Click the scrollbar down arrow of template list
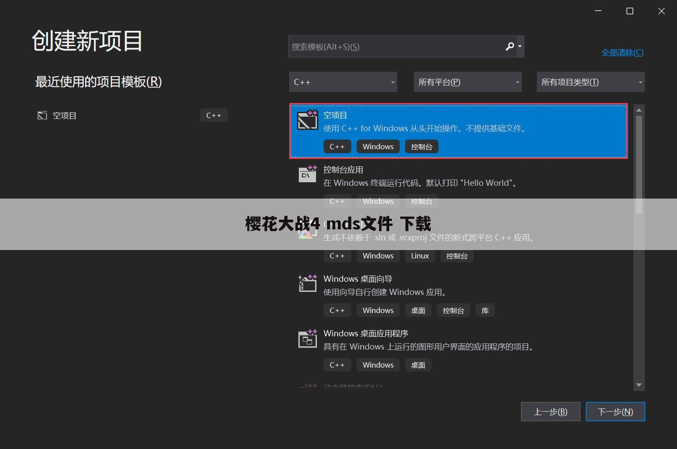Viewport: 677px width, 449px height. click(639, 385)
